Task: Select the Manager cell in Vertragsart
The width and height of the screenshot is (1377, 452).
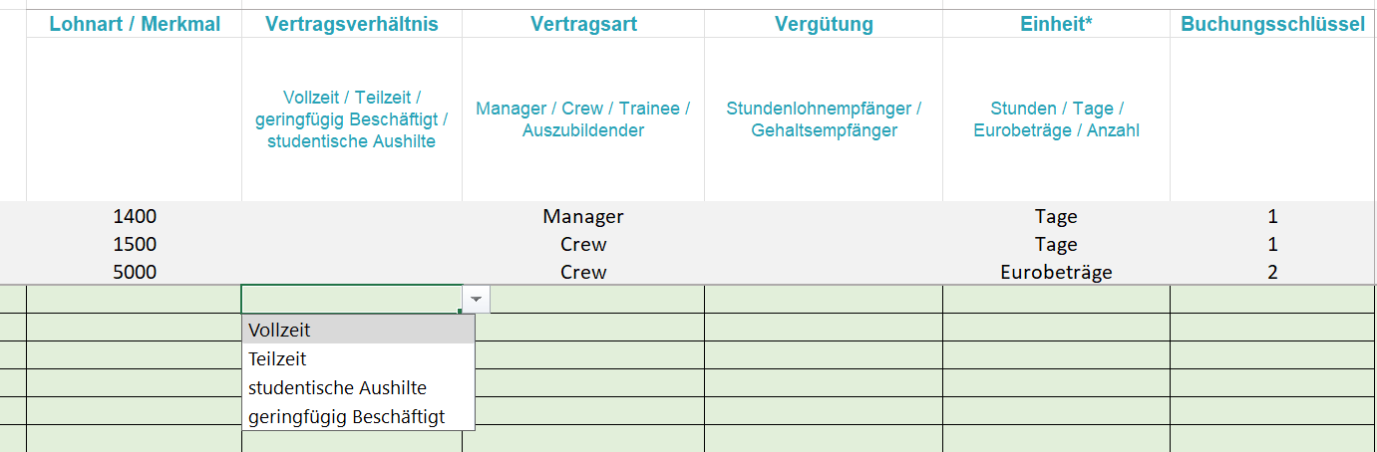Action: click(583, 216)
